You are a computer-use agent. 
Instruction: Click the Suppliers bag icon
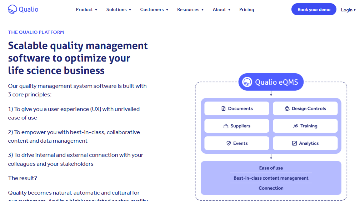[x=226, y=126]
